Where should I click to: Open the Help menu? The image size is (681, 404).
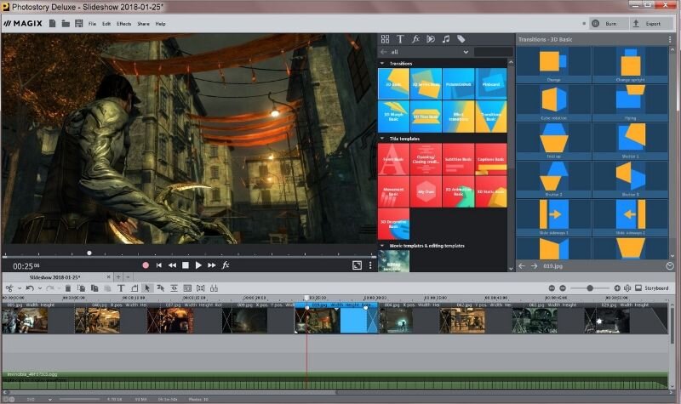pyautogui.click(x=160, y=24)
